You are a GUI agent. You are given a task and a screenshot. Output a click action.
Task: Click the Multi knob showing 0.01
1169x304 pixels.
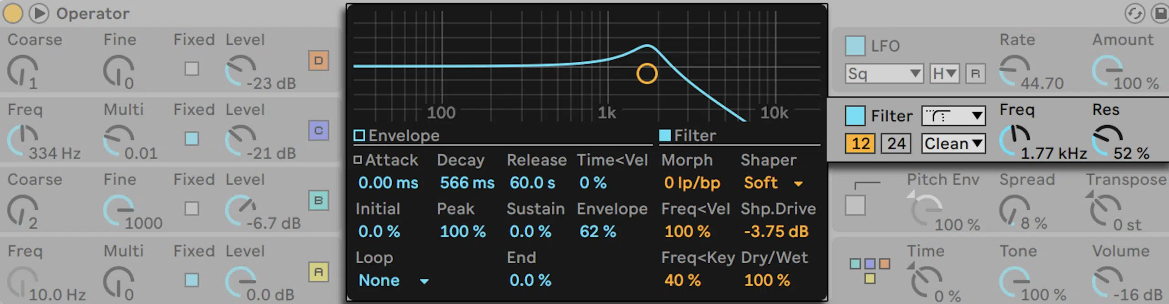(x=118, y=141)
